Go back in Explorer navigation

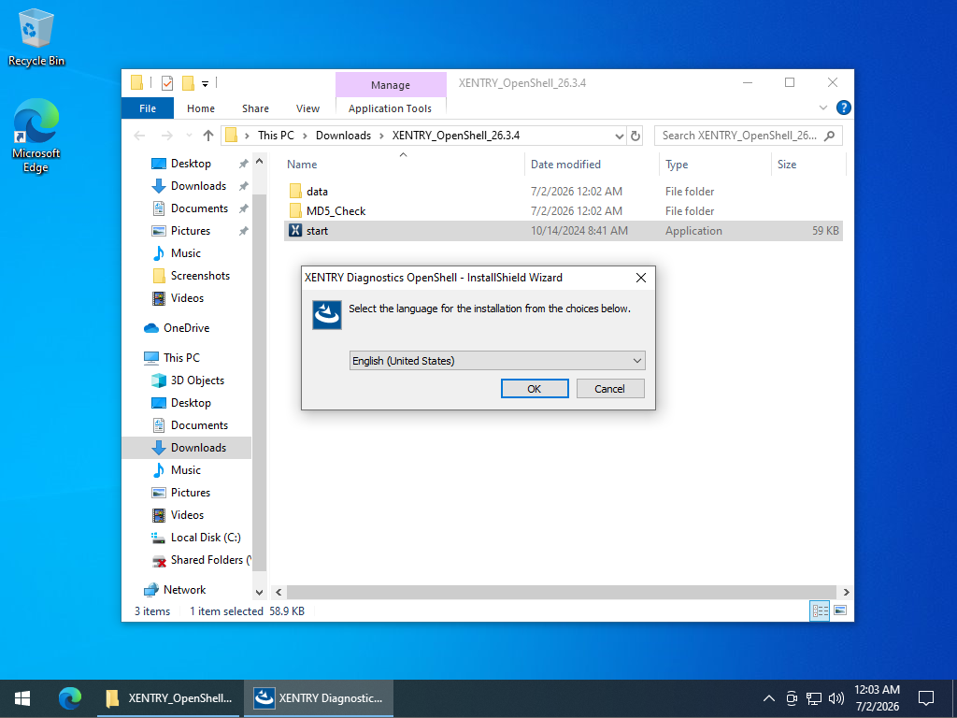pos(140,136)
